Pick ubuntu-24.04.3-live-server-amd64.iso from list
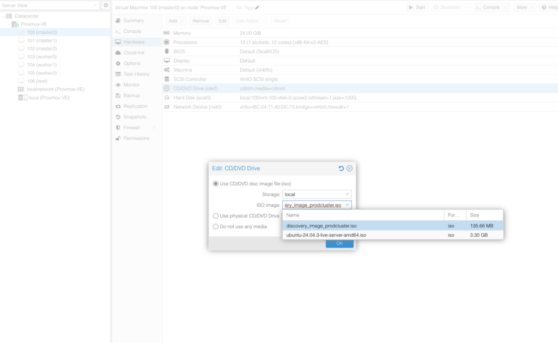558x343 pixels. 326,235
